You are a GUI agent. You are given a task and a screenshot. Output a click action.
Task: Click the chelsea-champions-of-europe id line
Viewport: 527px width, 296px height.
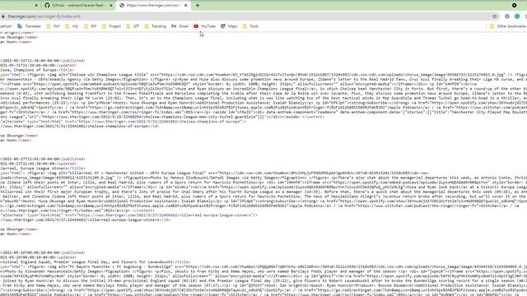(x=80, y=126)
